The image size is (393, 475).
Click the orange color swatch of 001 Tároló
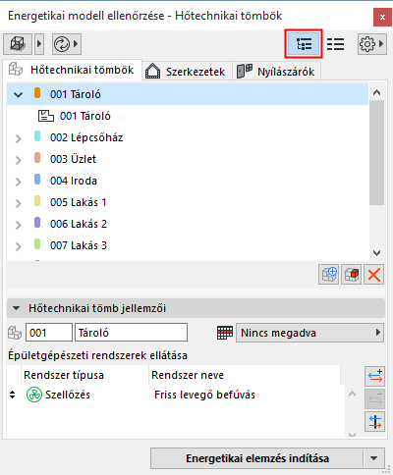tap(37, 93)
